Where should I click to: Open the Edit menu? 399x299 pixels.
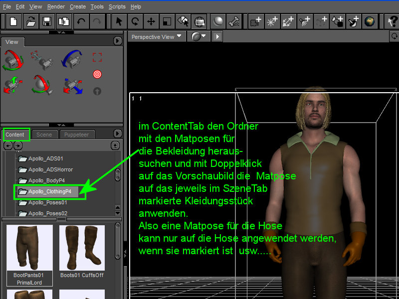click(x=20, y=6)
